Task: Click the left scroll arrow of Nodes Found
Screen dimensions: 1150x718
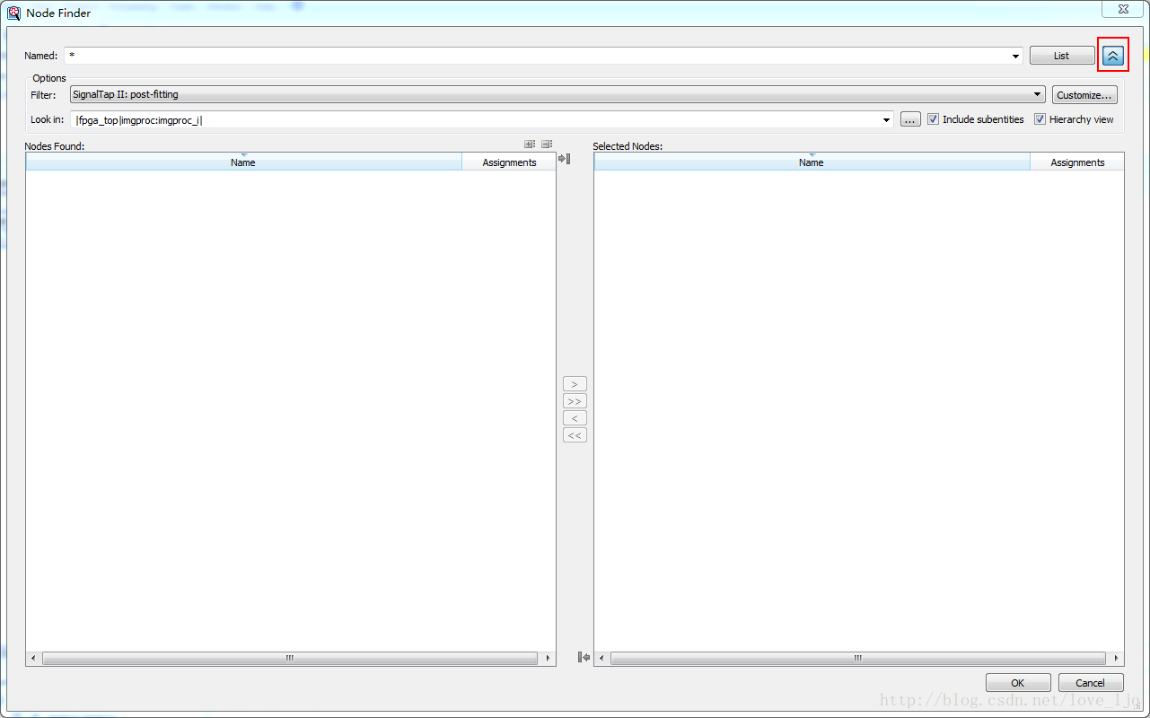Action: pos(33,658)
